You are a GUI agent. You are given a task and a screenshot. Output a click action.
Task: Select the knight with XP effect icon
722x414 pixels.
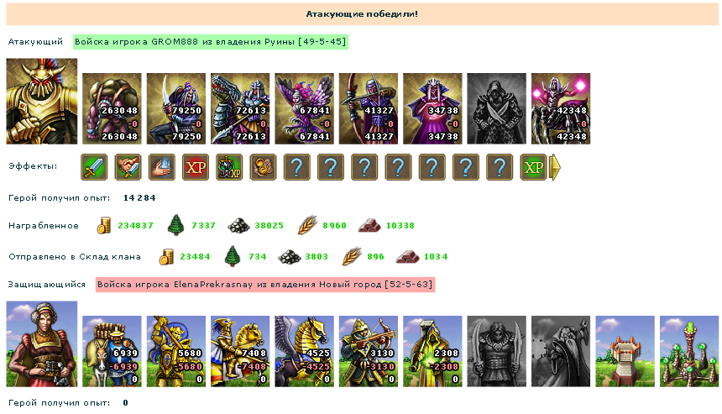229,167
